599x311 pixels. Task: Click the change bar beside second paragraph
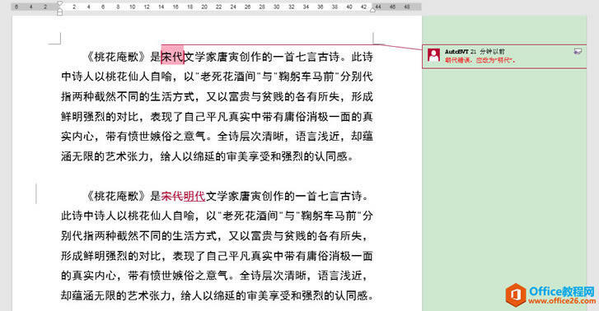pyautogui.click(x=37, y=194)
